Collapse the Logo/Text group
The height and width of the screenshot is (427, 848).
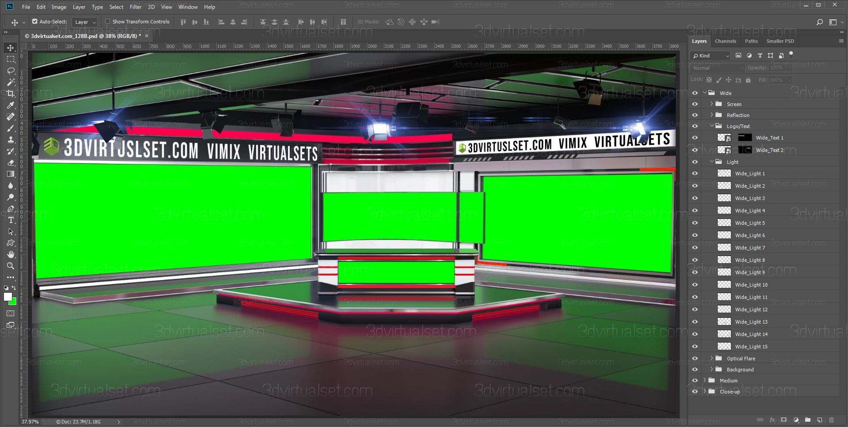[x=712, y=126]
